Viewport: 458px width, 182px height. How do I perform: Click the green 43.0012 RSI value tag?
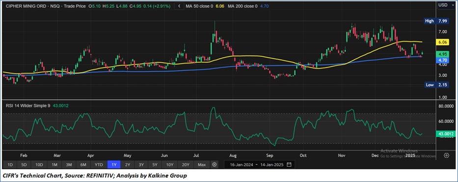pos(445,134)
